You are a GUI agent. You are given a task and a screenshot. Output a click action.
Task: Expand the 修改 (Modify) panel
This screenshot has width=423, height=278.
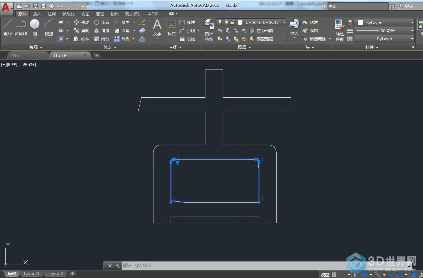(x=110, y=47)
